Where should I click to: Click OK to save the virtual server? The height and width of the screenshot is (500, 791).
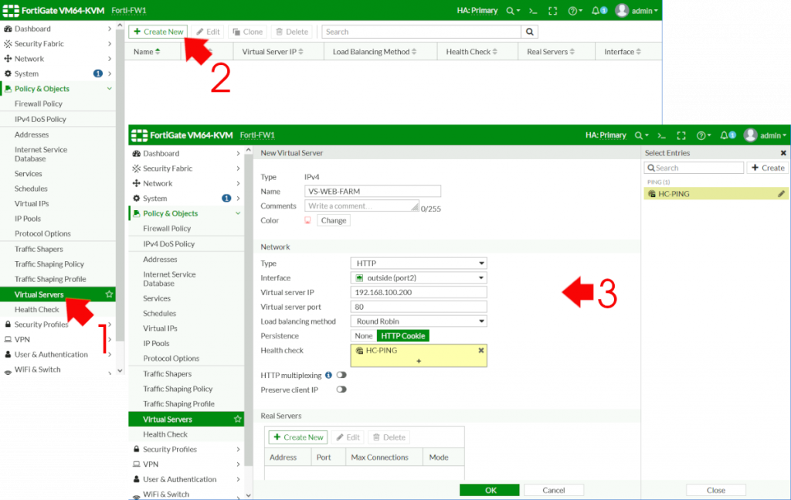[x=489, y=489]
